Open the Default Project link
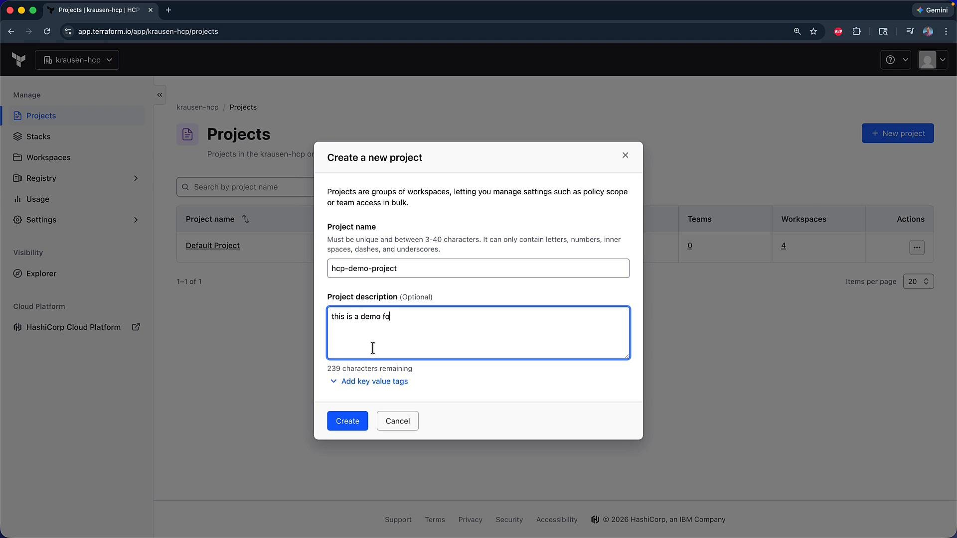 pos(213,246)
